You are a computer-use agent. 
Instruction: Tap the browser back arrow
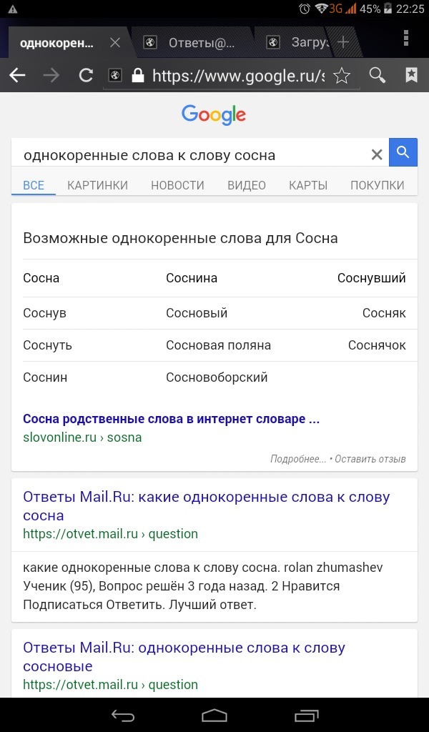coord(18,76)
